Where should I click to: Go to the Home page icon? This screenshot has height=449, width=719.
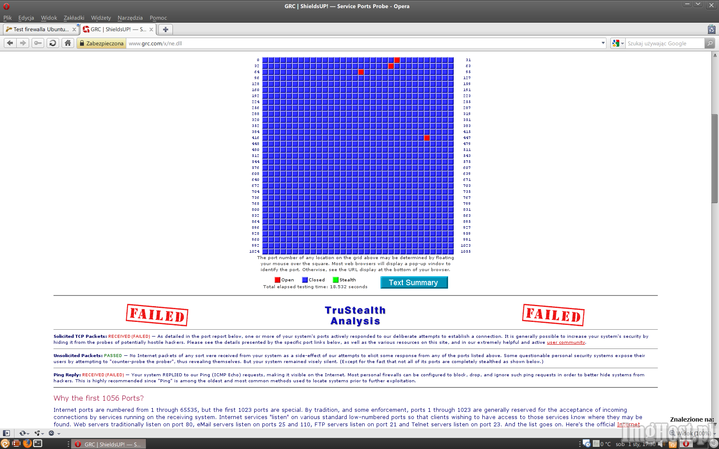click(x=68, y=43)
